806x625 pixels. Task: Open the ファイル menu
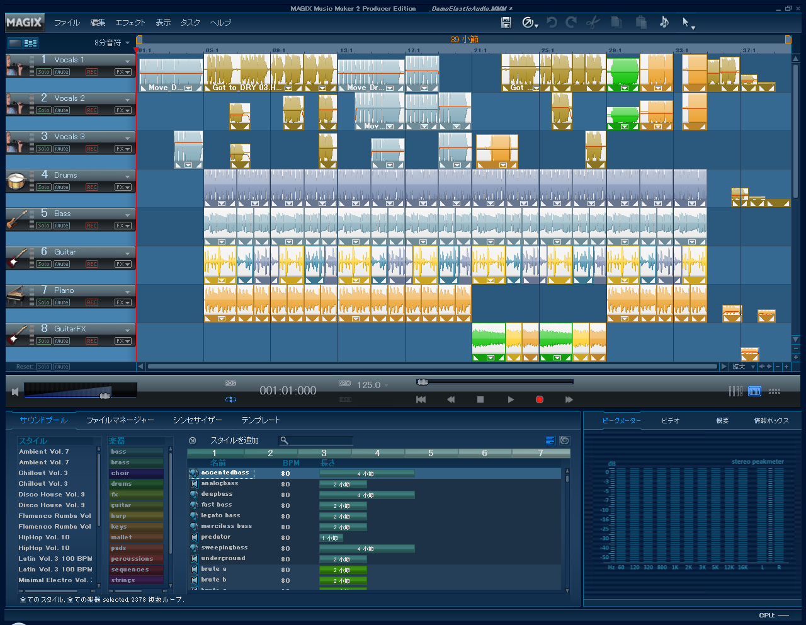point(67,23)
